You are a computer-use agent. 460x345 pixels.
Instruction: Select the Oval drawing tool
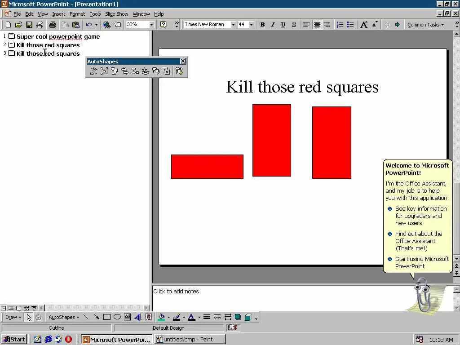click(x=117, y=317)
